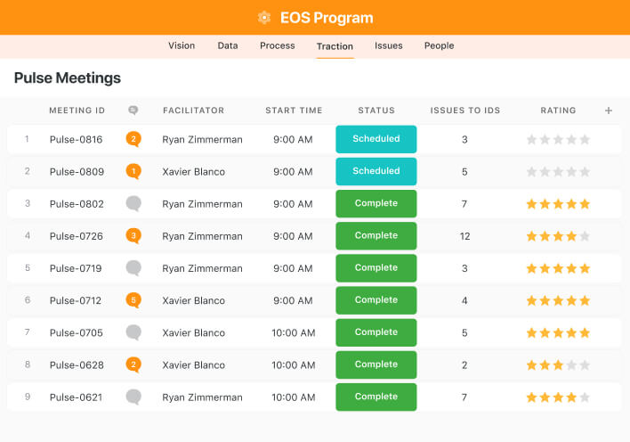Click issues count 12 for Pulse-0726

pyautogui.click(x=464, y=236)
